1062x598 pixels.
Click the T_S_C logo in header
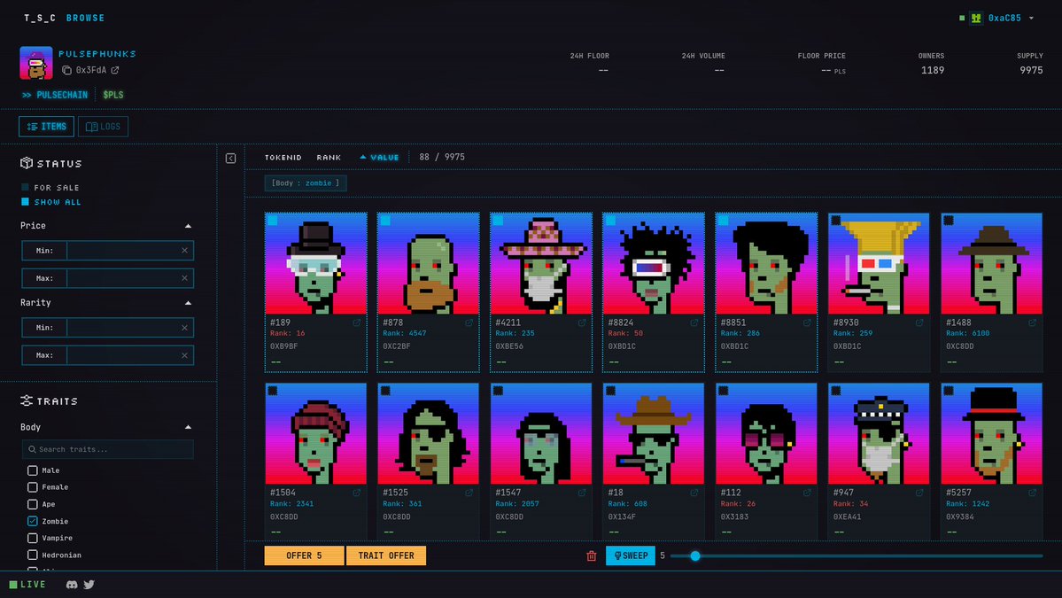pyautogui.click(x=40, y=19)
